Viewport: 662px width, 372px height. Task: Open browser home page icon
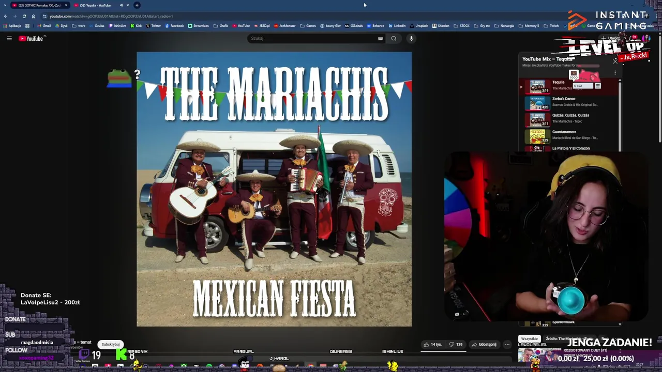click(33, 16)
